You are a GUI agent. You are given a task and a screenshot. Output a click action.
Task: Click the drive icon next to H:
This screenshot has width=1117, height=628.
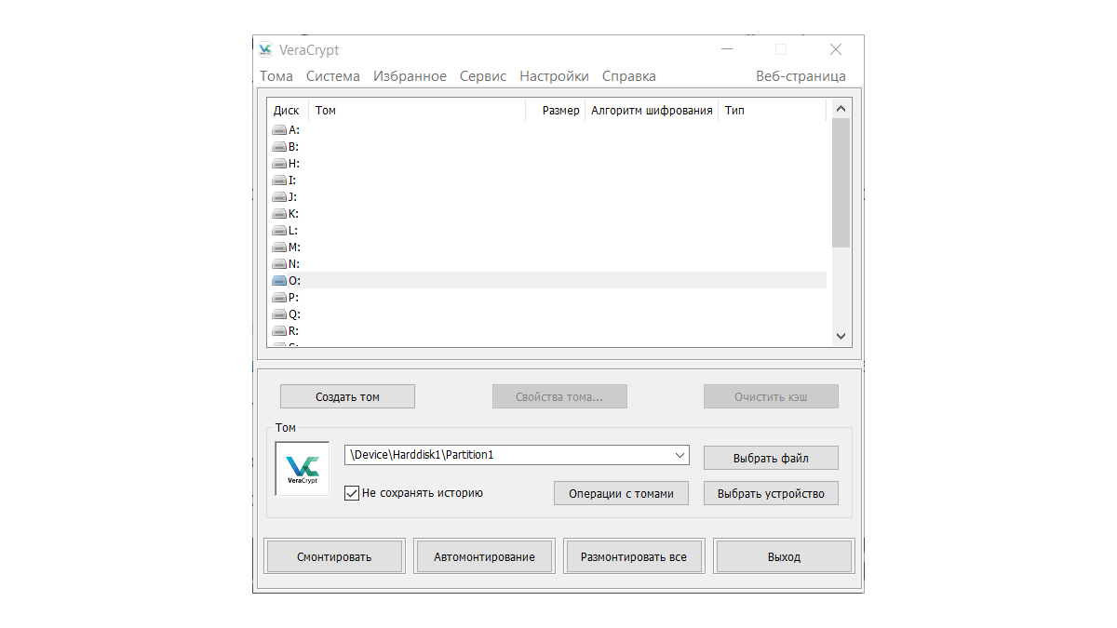coord(280,163)
